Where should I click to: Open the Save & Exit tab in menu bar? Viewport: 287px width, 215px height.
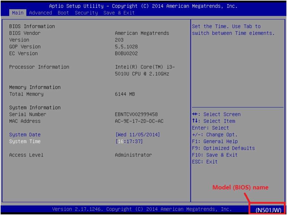pos(119,13)
